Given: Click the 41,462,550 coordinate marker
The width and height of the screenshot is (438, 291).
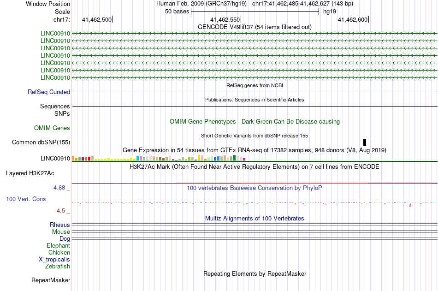Looking at the screenshot, I should click(x=225, y=19).
